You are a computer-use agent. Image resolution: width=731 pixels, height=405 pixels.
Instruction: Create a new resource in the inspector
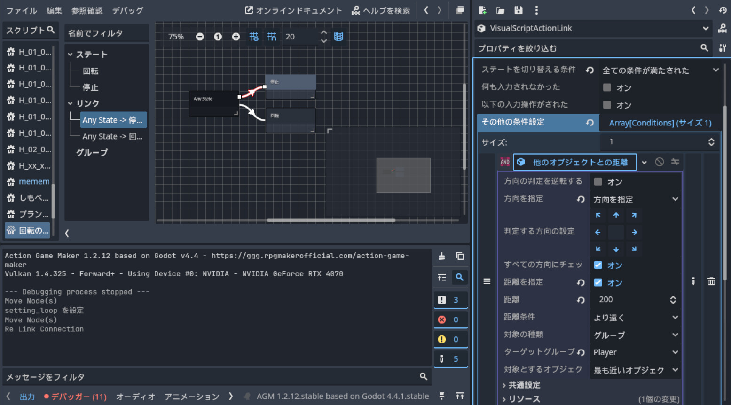(x=482, y=10)
